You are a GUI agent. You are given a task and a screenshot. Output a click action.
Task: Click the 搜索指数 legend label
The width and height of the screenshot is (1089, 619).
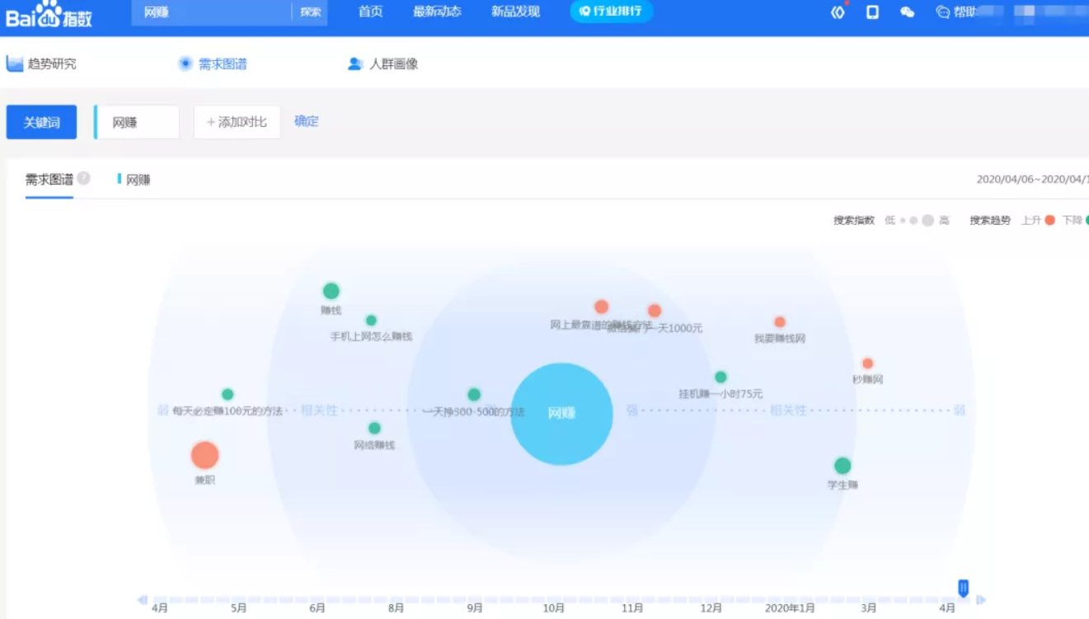click(x=854, y=220)
